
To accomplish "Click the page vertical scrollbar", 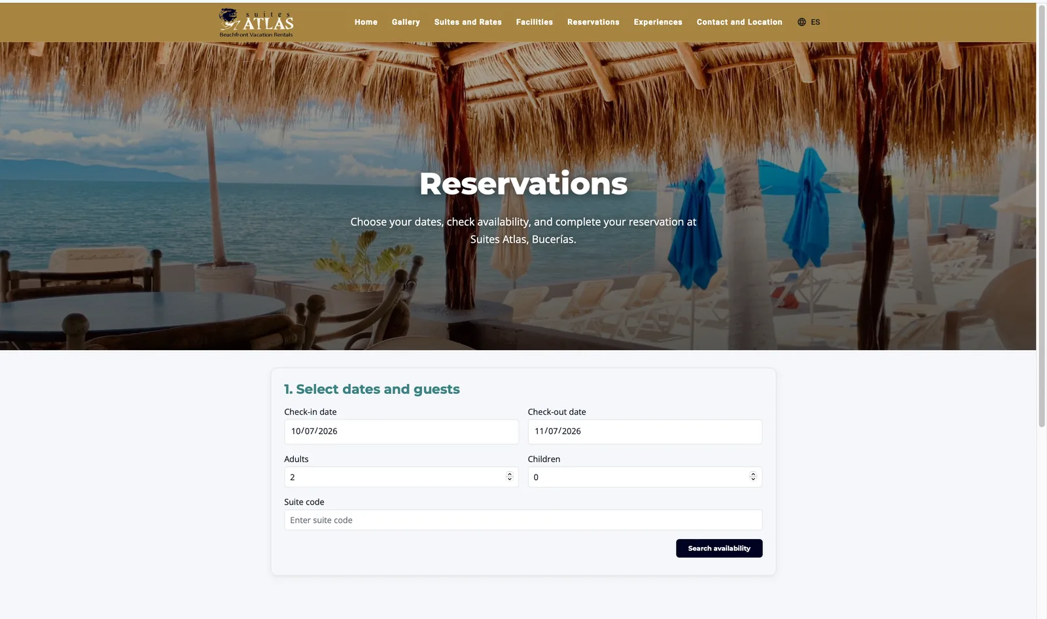I will [x=1042, y=215].
